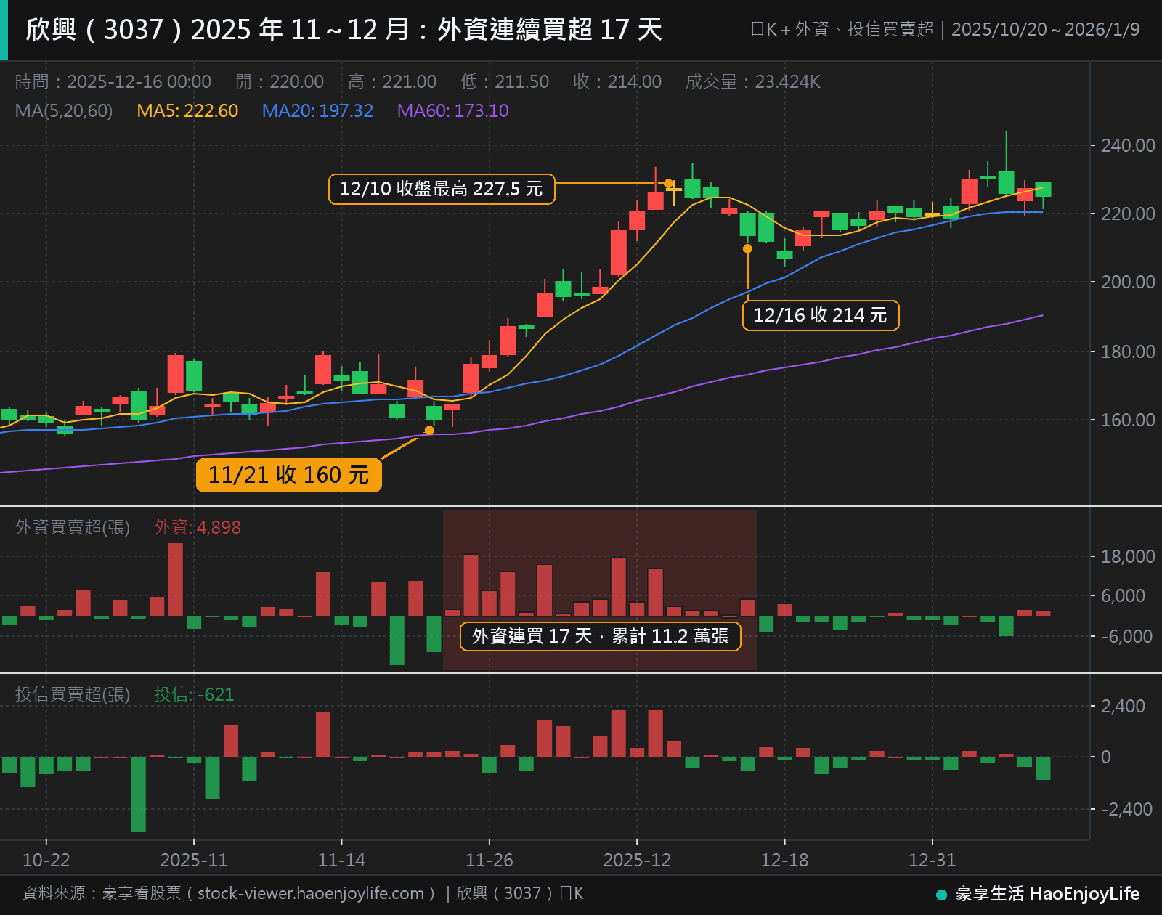Viewport: 1162px width, 915px height.
Task: Select the 160.00 price axis label
Action: click(1128, 420)
